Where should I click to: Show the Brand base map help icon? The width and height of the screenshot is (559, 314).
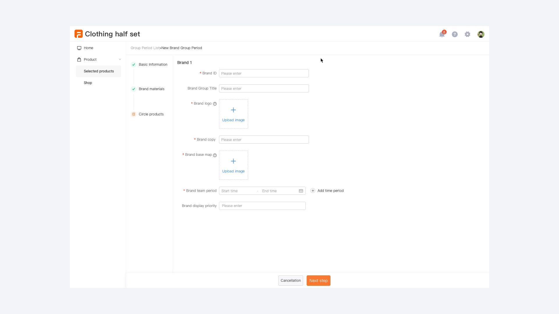pos(215,155)
